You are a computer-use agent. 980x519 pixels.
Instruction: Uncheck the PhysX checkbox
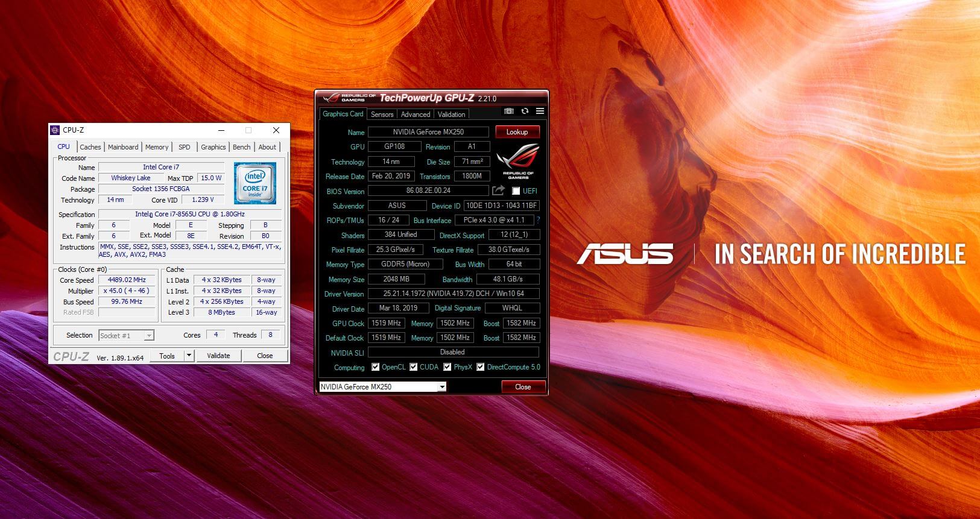447,367
